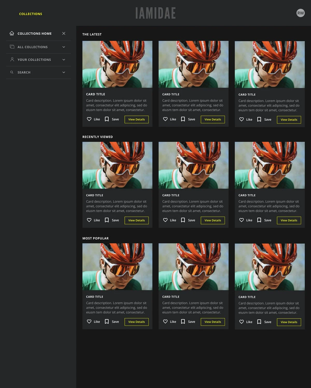
Task: Like the middle Most Popular card
Action: point(169,321)
